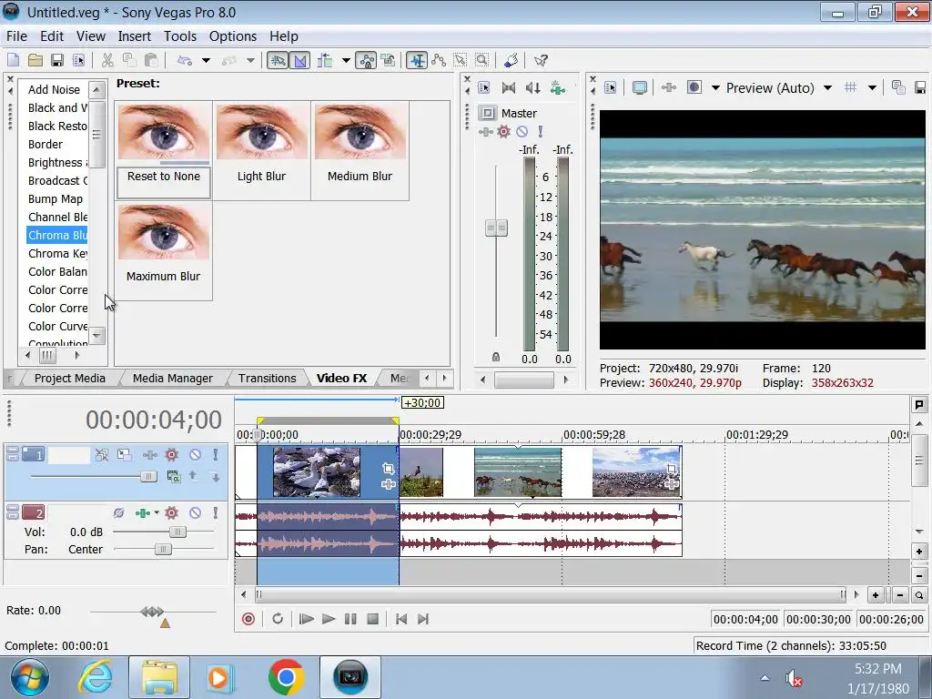Click the Dim output speaker icon
The image size is (932, 699).
point(532,88)
